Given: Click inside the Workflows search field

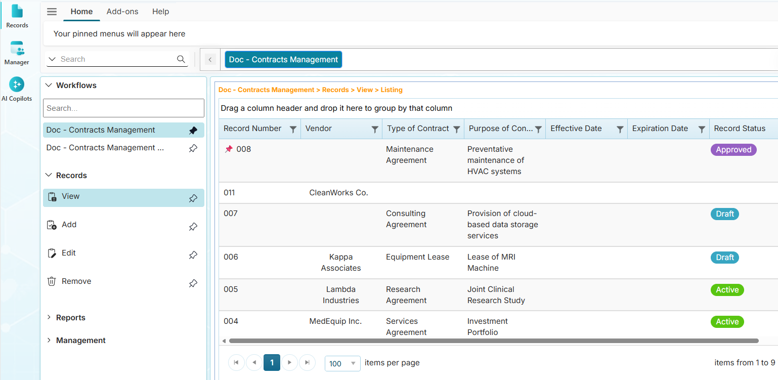Looking at the screenshot, I should pyautogui.click(x=123, y=108).
